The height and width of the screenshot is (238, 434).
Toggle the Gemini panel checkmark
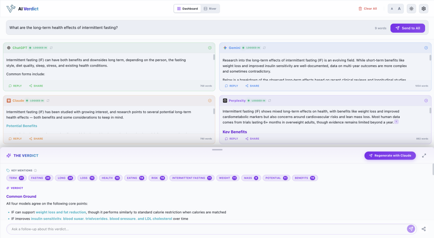coord(426,48)
